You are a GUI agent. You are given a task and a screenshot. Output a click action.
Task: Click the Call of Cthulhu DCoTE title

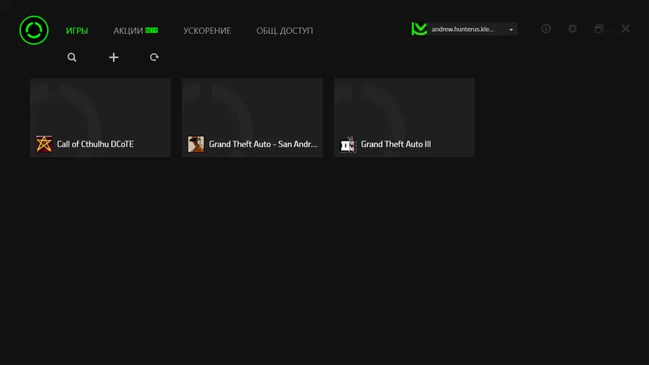pos(95,144)
